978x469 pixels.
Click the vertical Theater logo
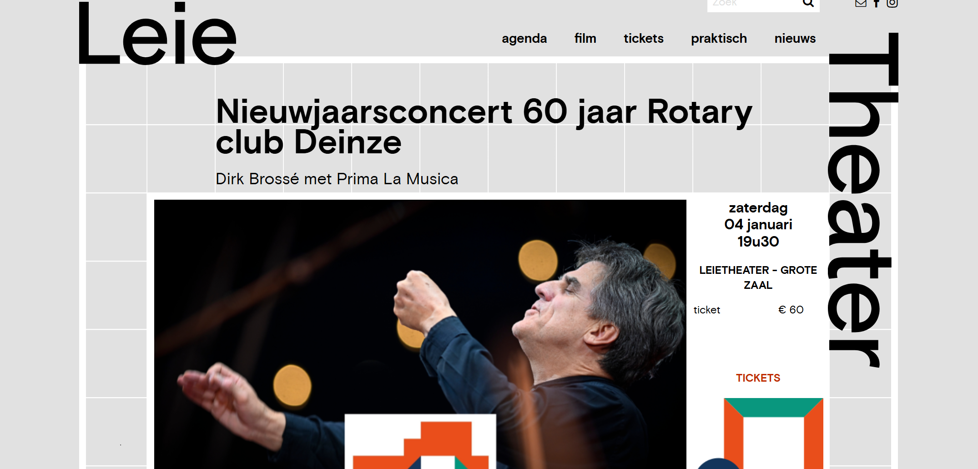point(863,200)
